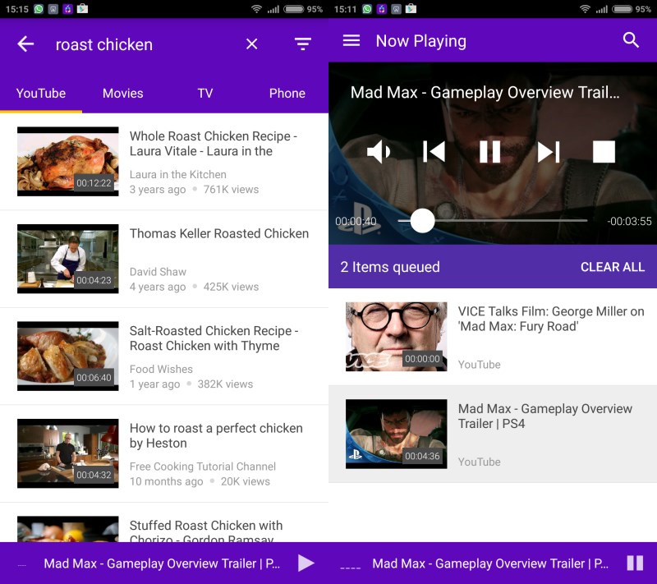Open the navigation menu on Now Playing
This screenshot has height=584, width=657.
(352, 40)
